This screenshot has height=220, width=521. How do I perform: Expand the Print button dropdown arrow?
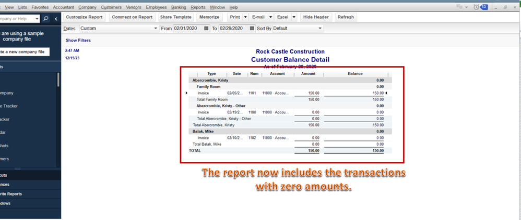click(x=245, y=17)
